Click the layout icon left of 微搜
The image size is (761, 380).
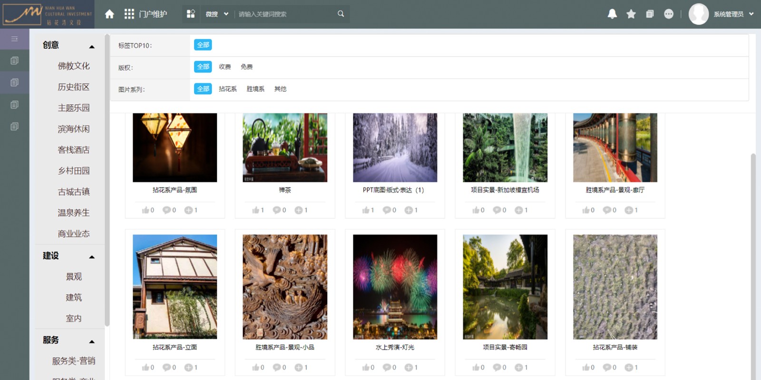coord(191,14)
